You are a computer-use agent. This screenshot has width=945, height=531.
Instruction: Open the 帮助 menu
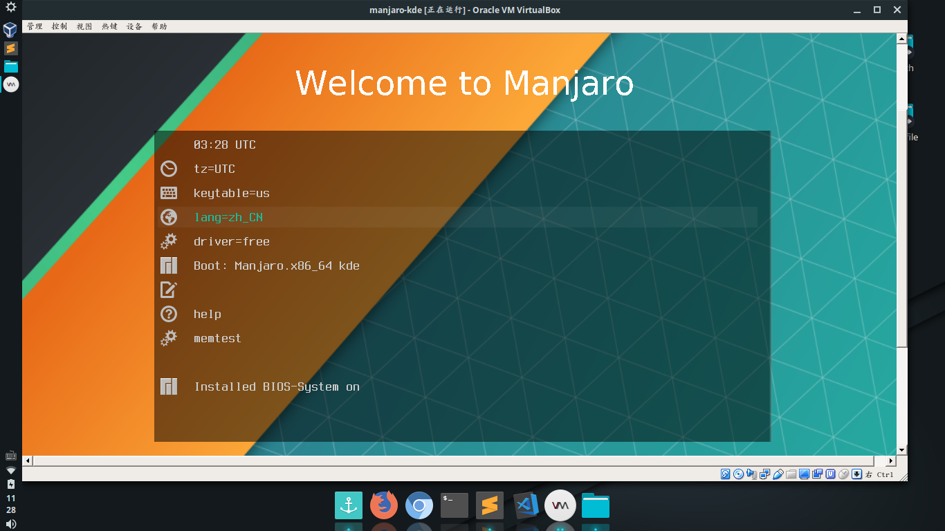pyautogui.click(x=159, y=26)
